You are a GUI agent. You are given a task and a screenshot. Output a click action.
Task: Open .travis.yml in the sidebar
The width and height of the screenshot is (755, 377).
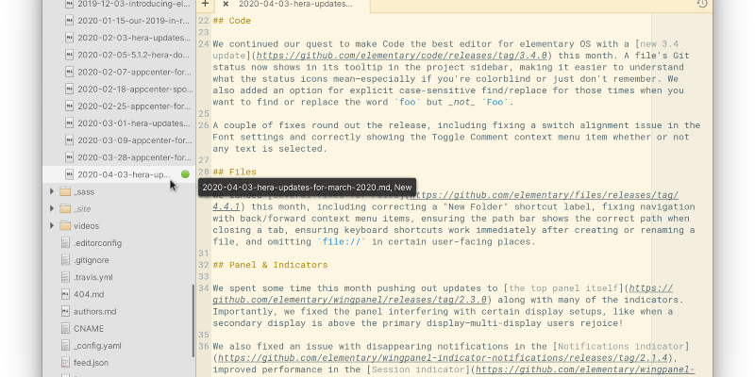pyautogui.click(x=92, y=277)
